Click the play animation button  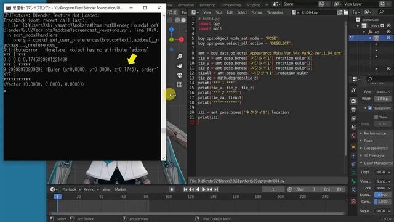[x=204, y=189]
